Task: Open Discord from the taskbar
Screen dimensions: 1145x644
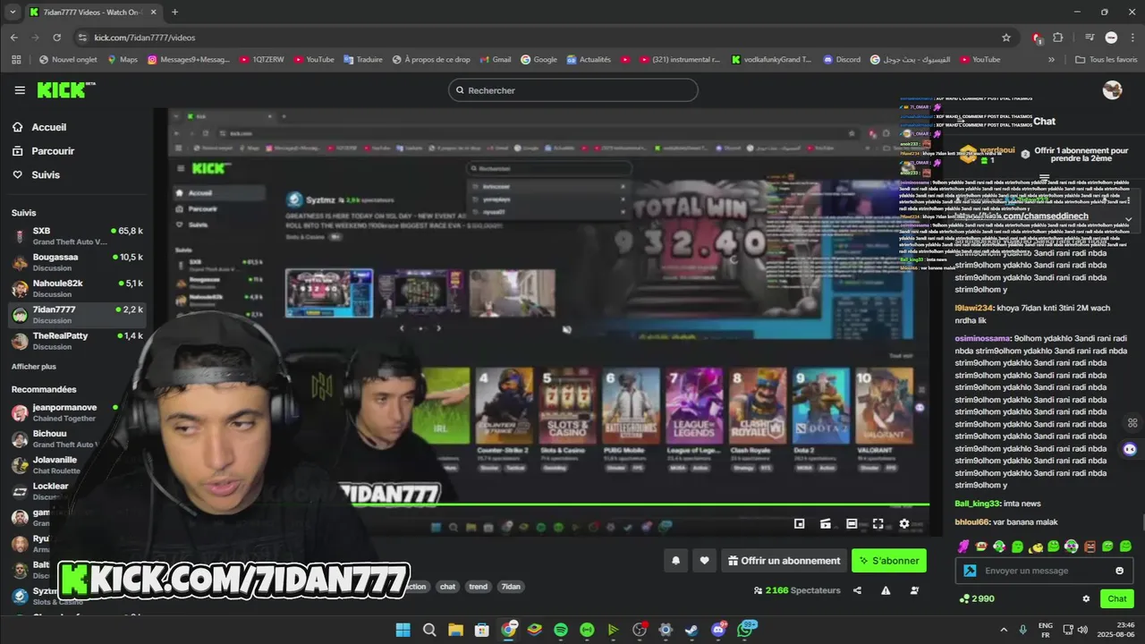Action: coord(717,630)
